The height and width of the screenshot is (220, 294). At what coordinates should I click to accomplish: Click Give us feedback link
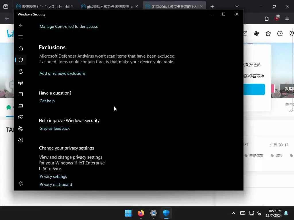click(55, 128)
